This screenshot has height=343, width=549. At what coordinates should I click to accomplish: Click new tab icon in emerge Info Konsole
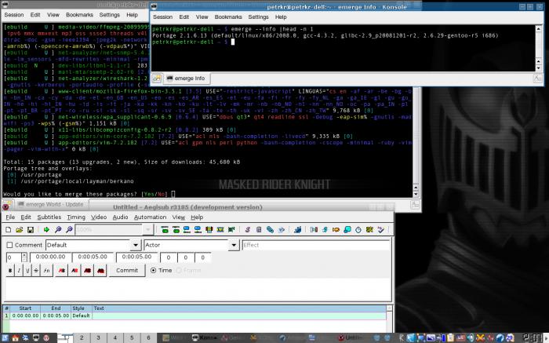157,78
